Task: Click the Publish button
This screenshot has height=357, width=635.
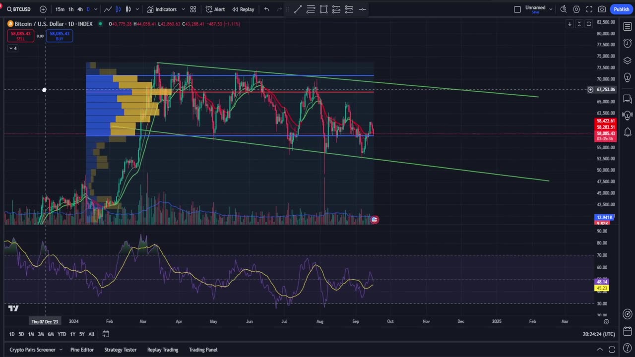Action: click(x=621, y=9)
